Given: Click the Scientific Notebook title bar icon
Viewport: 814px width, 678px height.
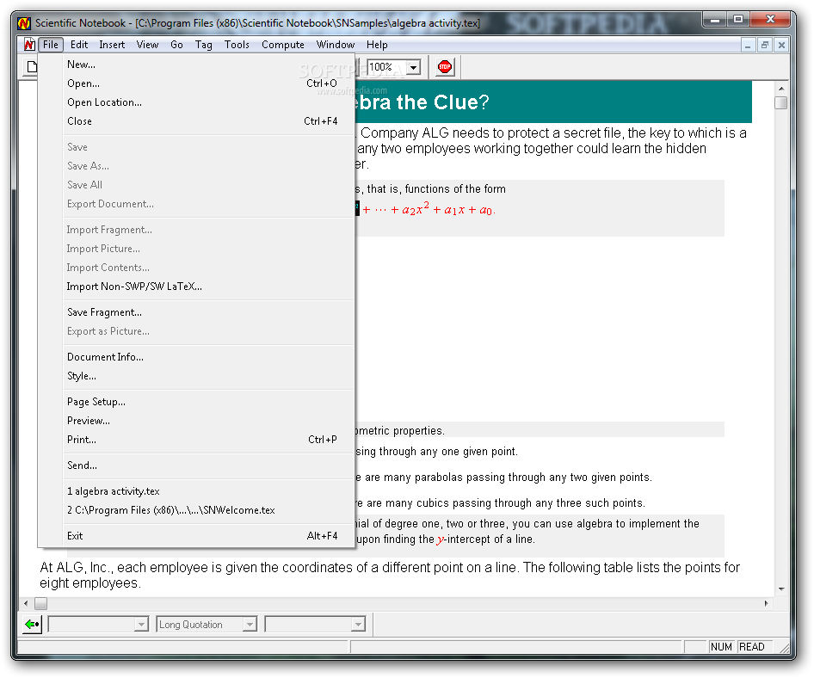Looking at the screenshot, I should point(24,23).
